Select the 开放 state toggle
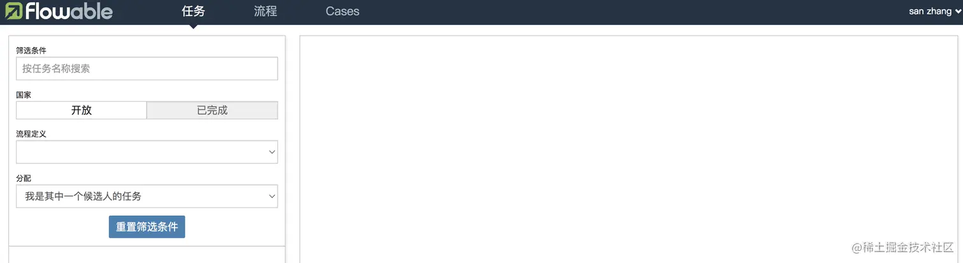 [x=82, y=110]
